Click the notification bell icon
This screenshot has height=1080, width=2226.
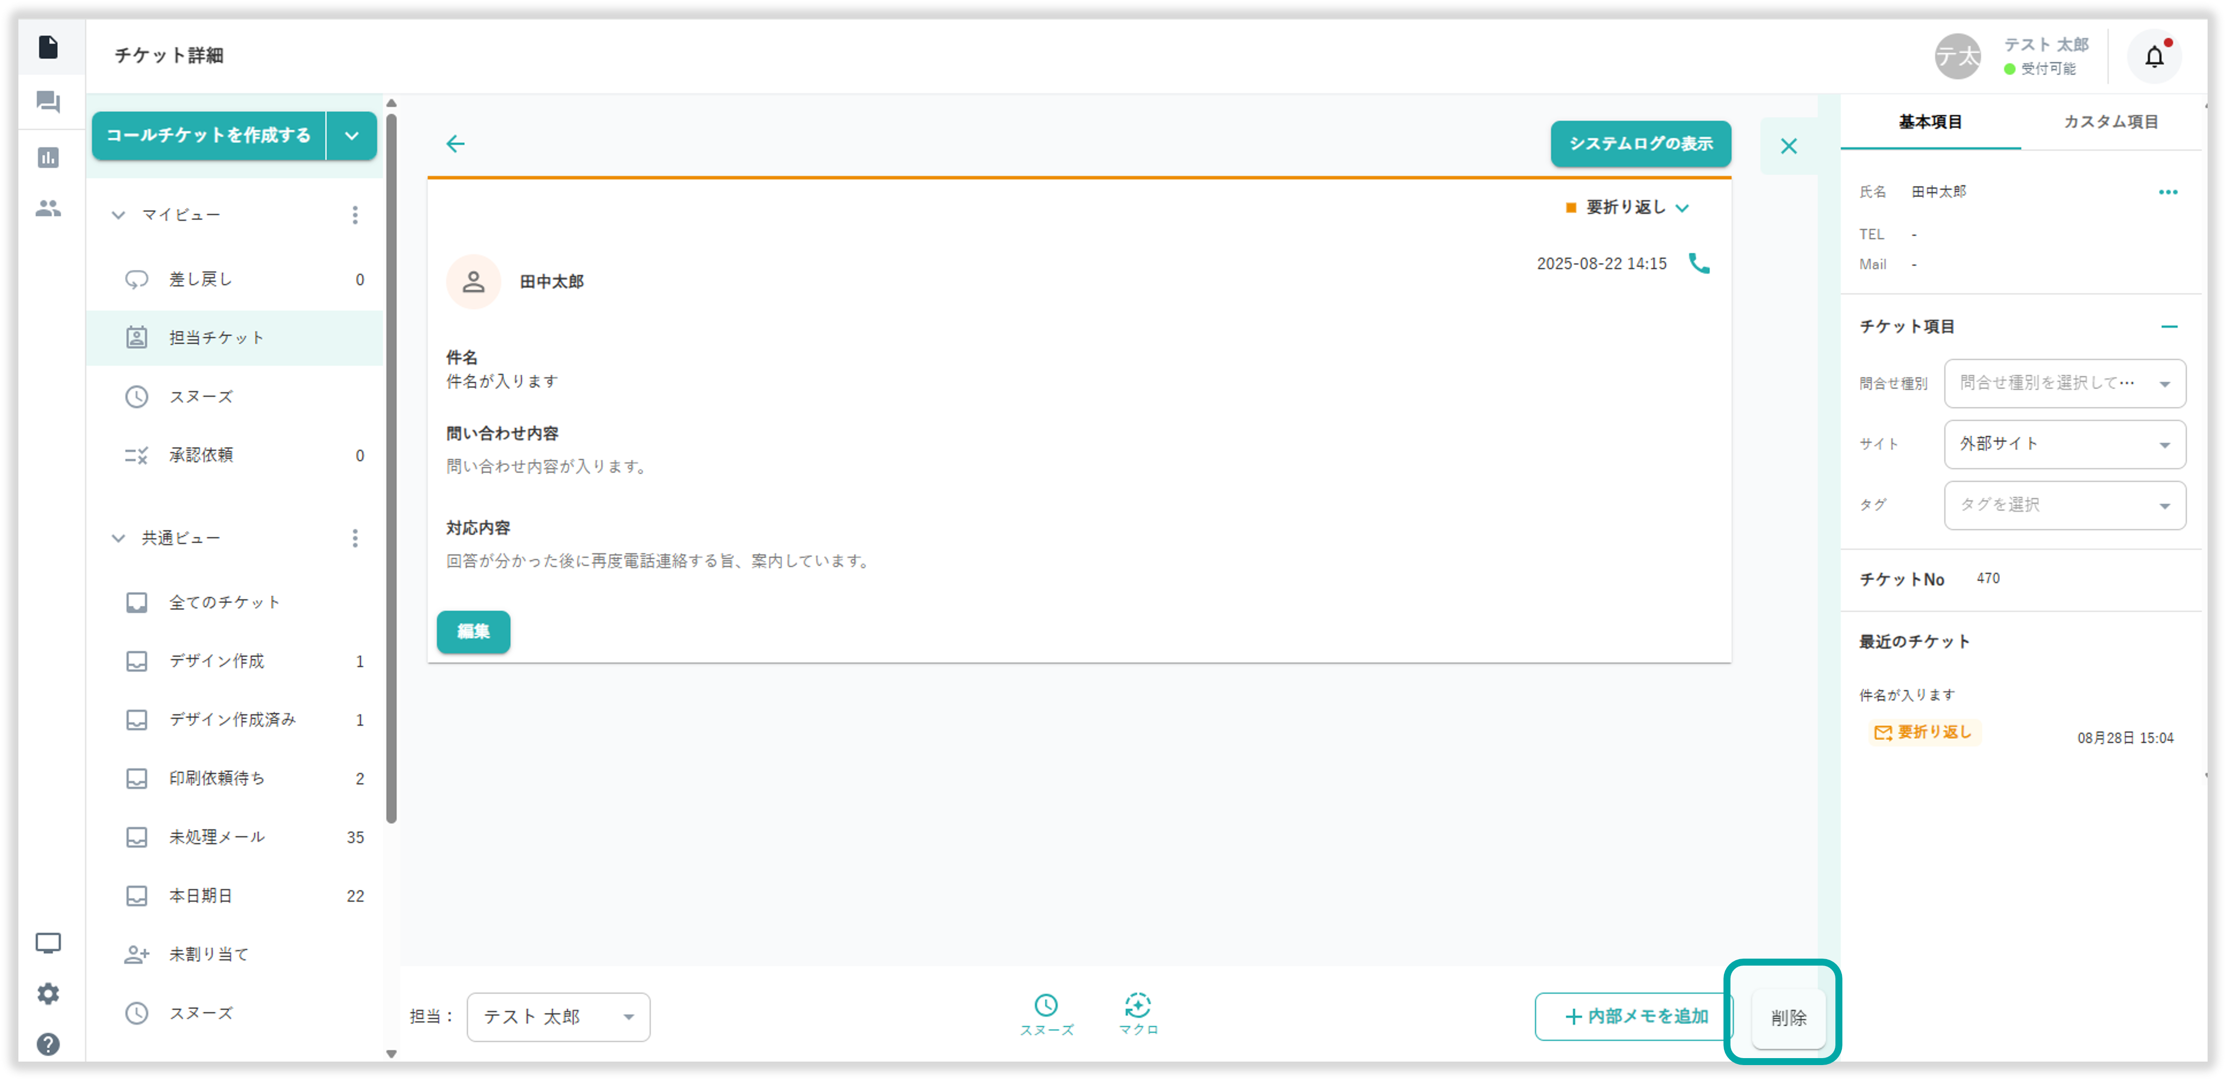click(x=2153, y=57)
